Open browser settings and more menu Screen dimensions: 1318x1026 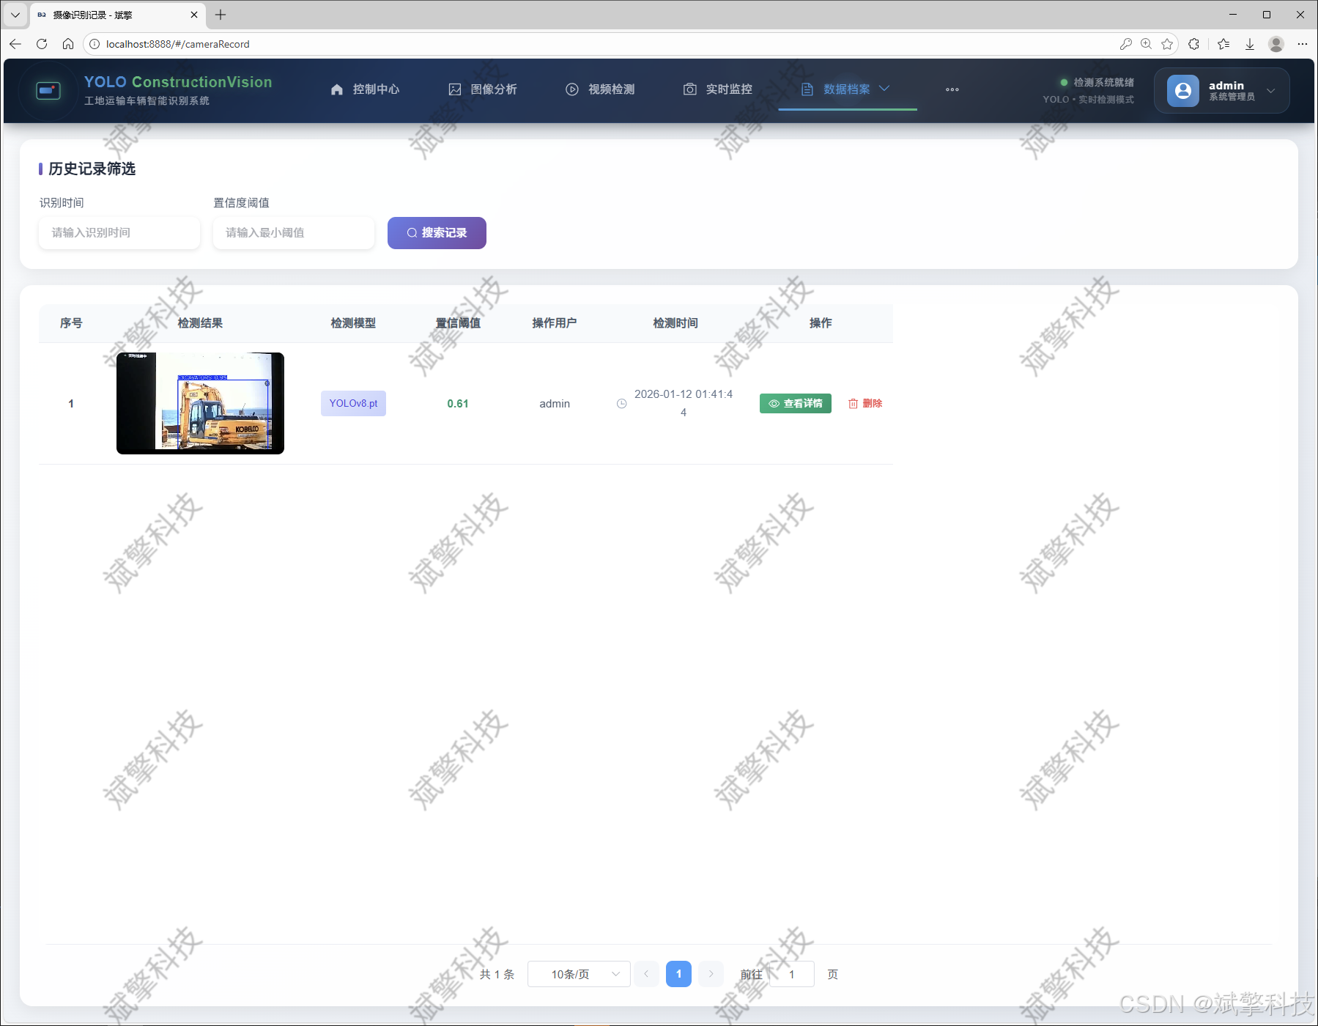pyautogui.click(x=1303, y=44)
